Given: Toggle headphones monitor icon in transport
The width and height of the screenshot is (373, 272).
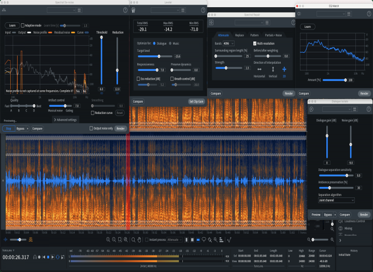Looking at the screenshot, I should point(35,257).
